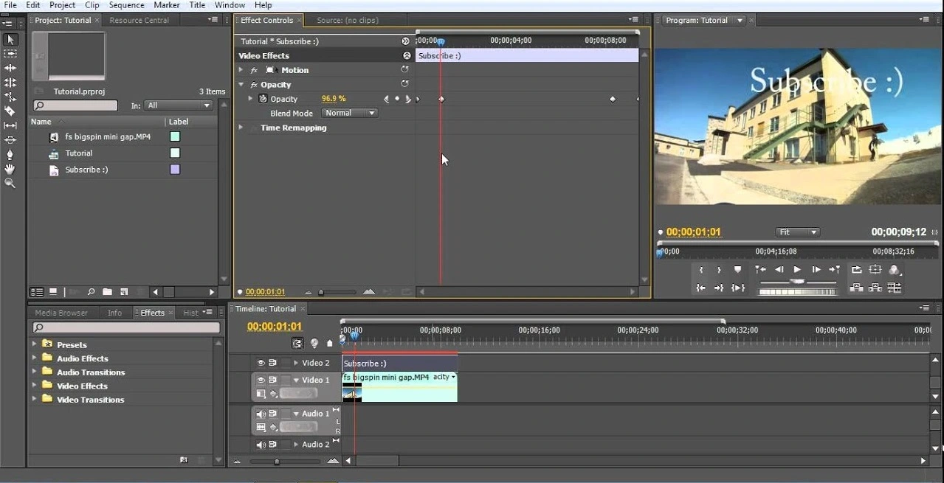Open the Output settings icon in Program monitor
944x483 pixels.
[x=895, y=270]
